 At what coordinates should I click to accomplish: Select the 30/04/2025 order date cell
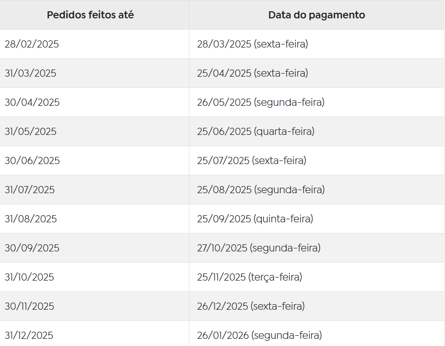94,102
